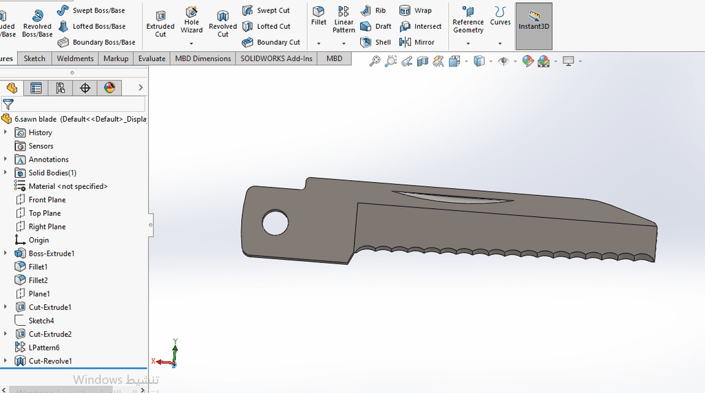Open the ConfigurationManager tab icon

(x=61, y=88)
